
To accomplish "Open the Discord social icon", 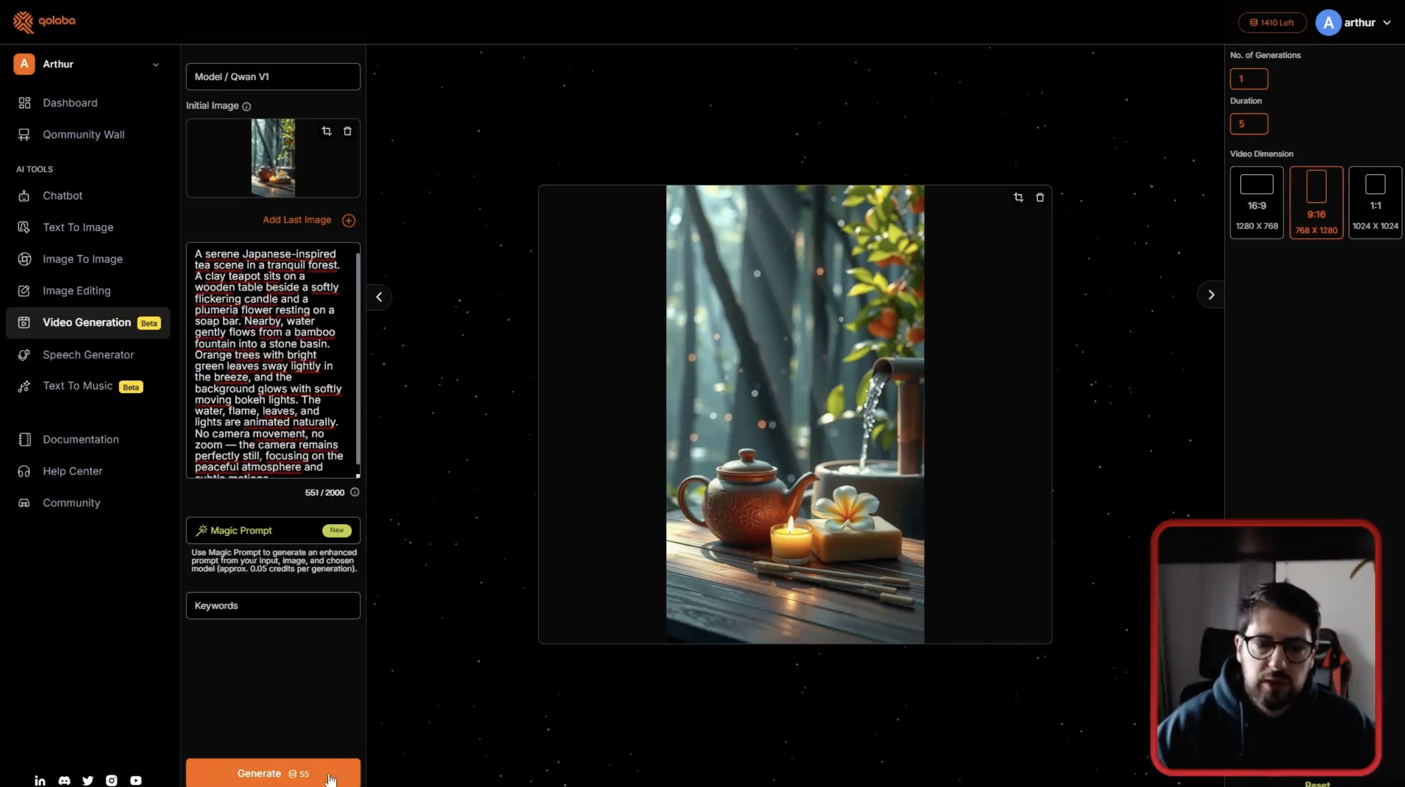I will (x=64, y=781).
